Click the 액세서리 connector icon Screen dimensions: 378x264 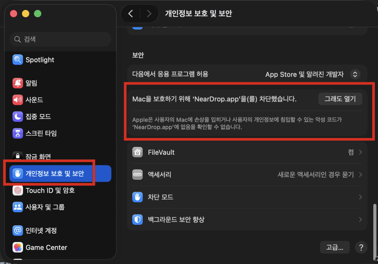pos(137,175)
